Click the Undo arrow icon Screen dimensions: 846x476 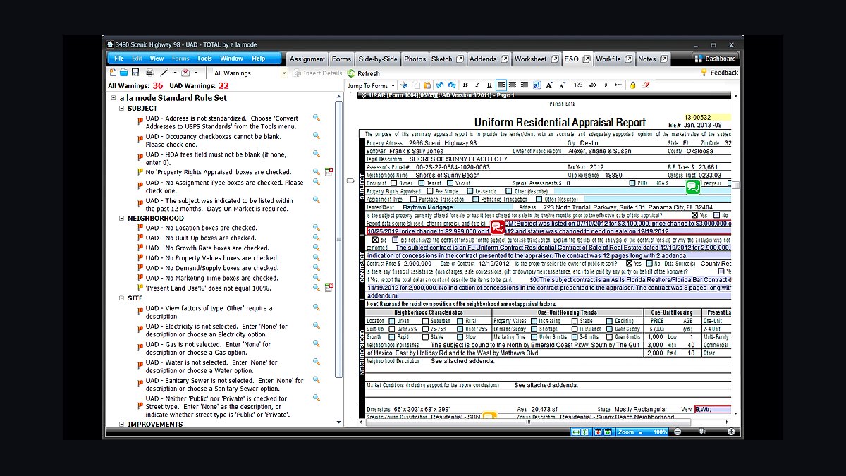pyautogui.click(x=440, y=85)
